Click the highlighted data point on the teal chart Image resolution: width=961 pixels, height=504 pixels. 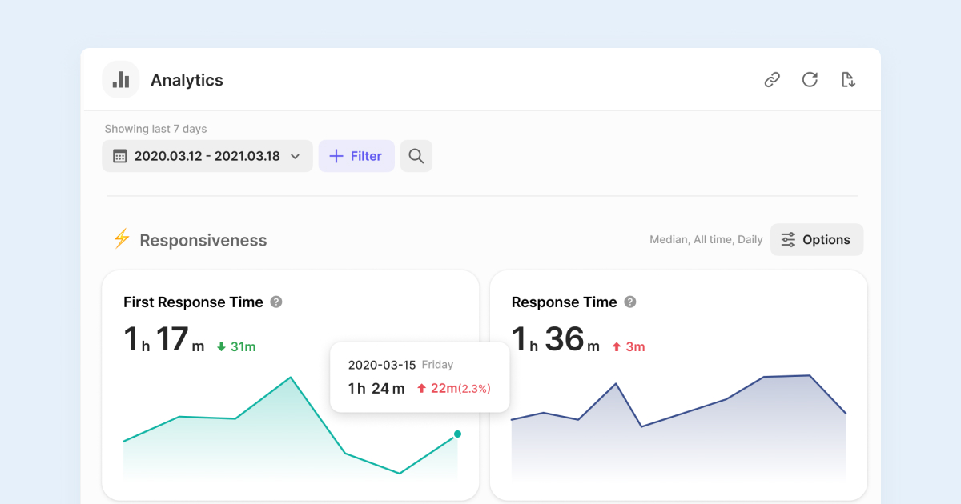(x=457, y=434)
